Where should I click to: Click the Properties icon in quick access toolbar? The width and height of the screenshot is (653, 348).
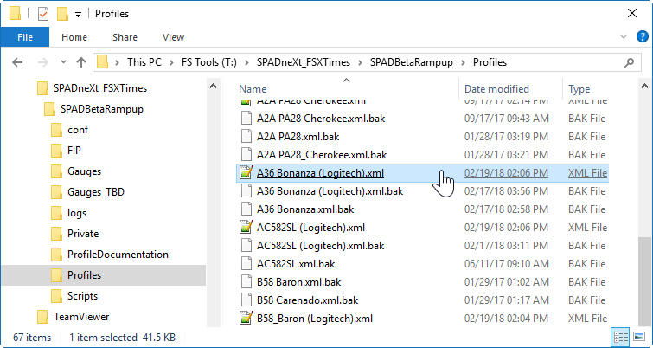click(42, 14)
